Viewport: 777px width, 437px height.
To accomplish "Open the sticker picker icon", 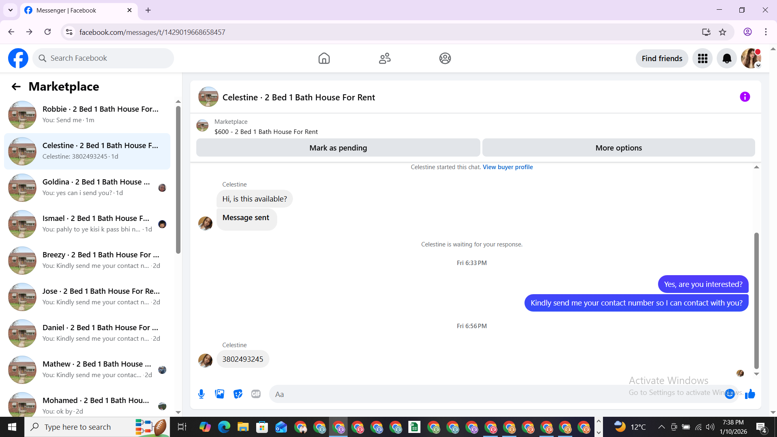I will pyautogui.click(x=238, y=394).
